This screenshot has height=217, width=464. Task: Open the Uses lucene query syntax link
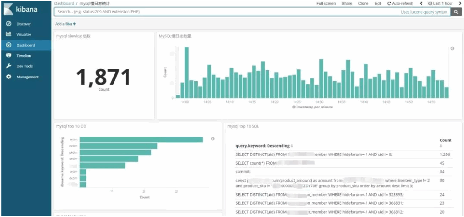tap(424, 12)
